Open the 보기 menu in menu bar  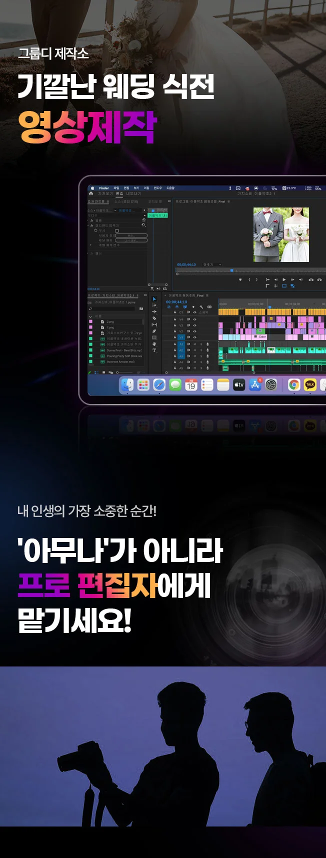point(136,188)
